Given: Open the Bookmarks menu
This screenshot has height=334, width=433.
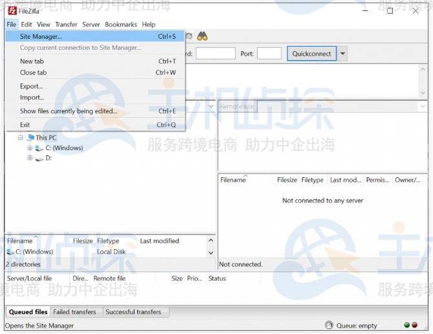Looking at the screenshot, I should [x=120, y=25].
